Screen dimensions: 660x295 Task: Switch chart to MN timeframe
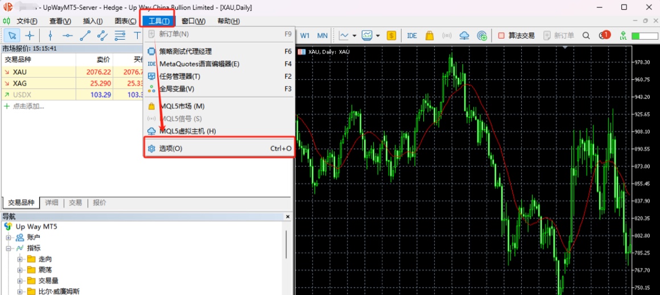pos(323,36)
